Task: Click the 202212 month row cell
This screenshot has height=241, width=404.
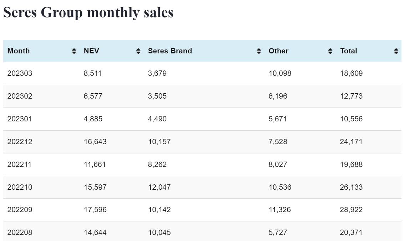Action: 20,142
